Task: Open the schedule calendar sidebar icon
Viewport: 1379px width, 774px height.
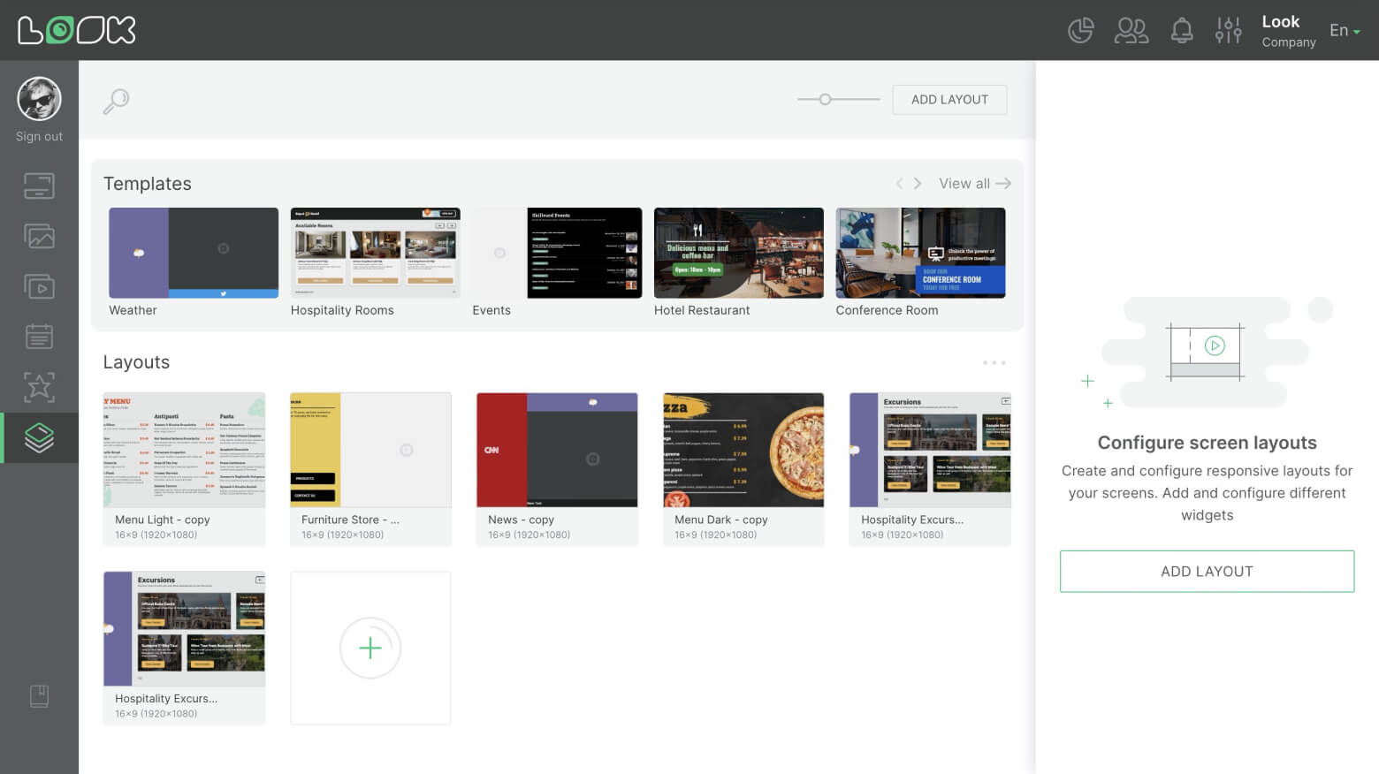Action: [39, 337]
